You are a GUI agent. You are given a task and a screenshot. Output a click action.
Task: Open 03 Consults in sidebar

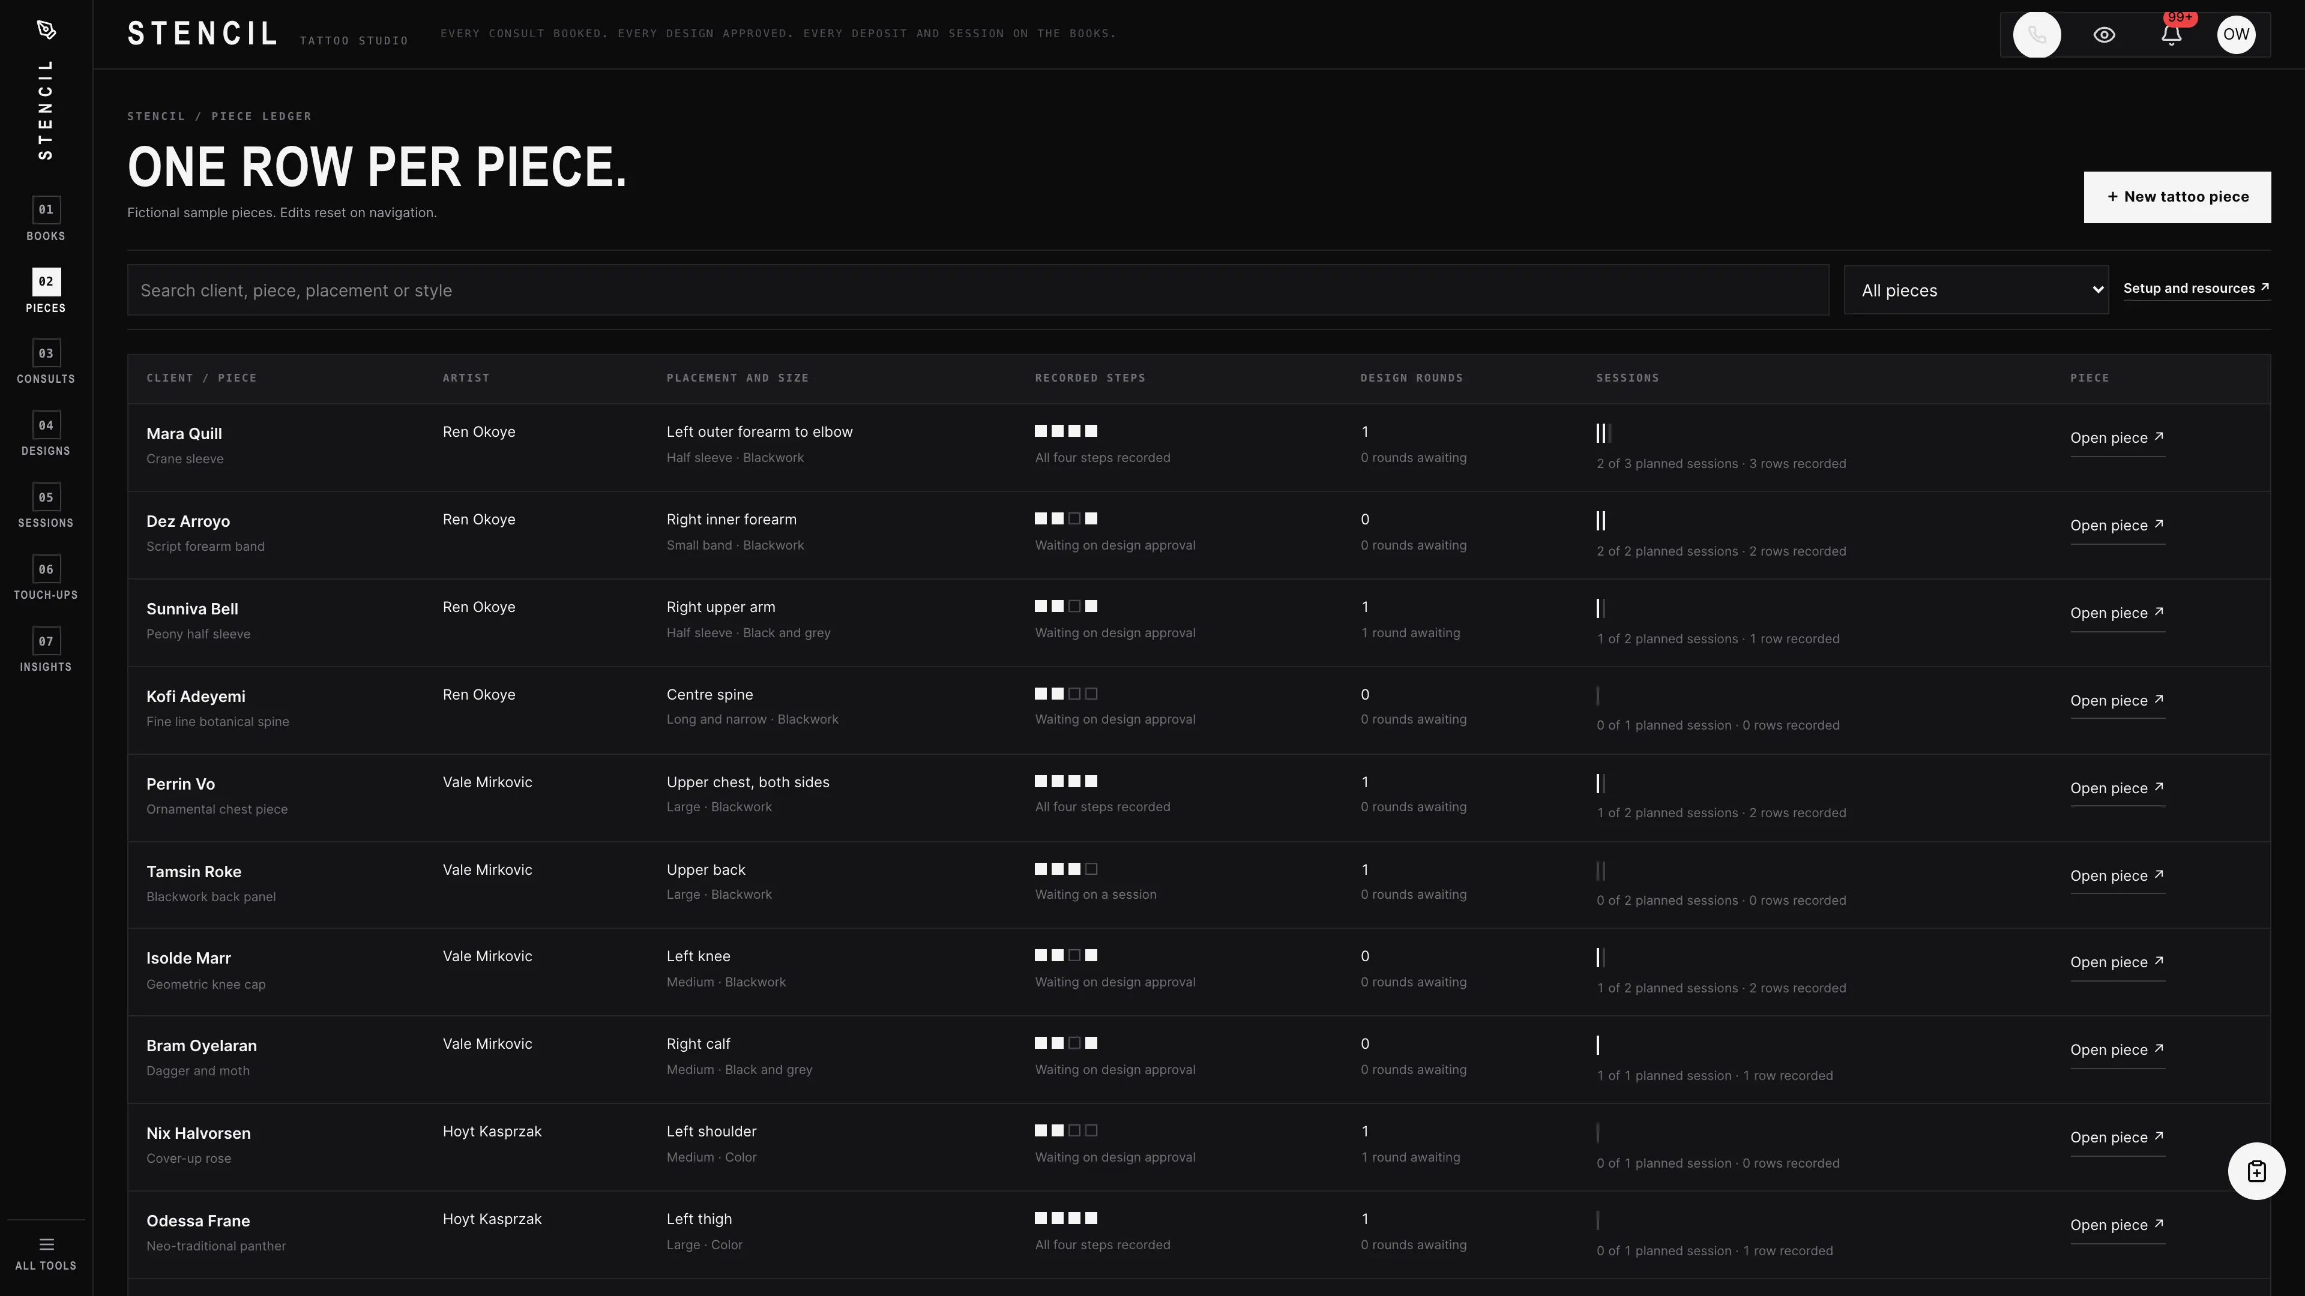coord(46,362)
